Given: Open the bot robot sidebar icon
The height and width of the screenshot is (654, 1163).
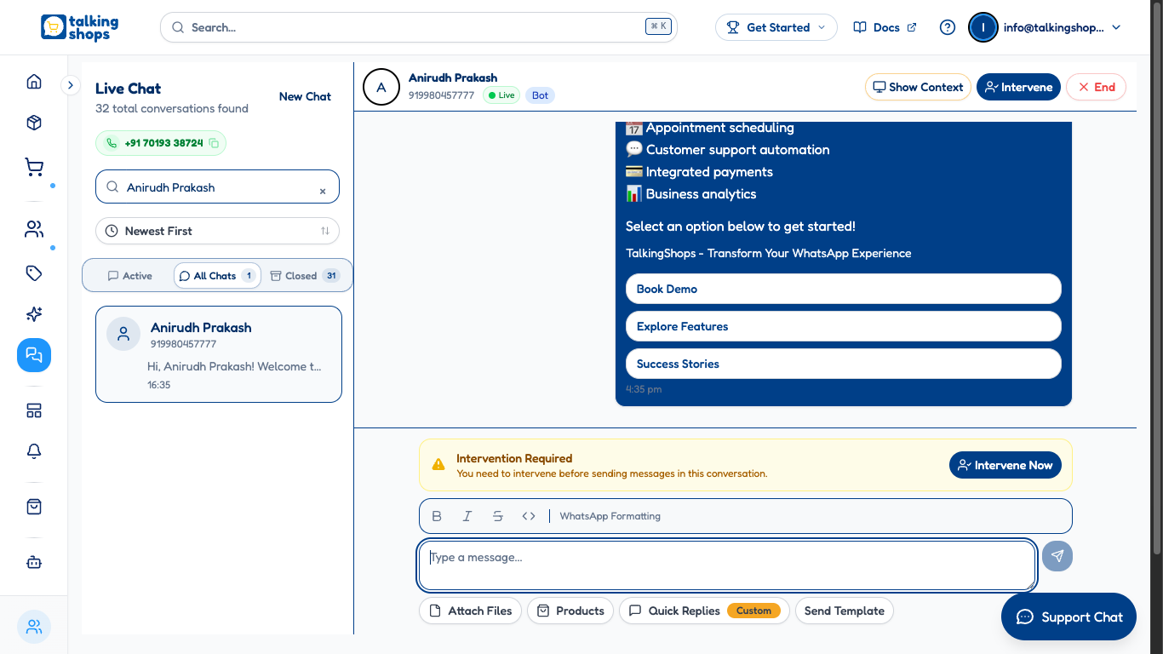Looking at the screenshot, I should pos(34,562).
